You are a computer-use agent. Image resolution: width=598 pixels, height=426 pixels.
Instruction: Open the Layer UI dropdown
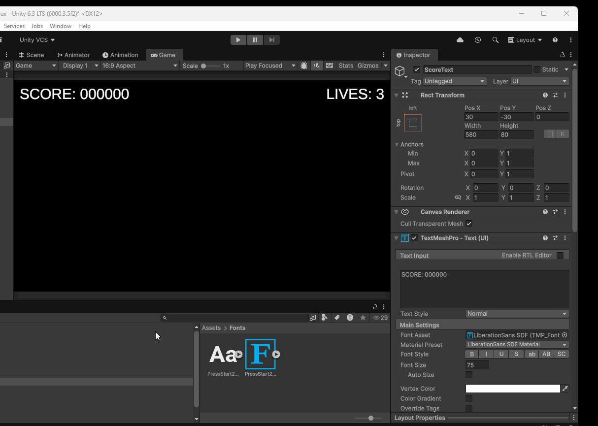(539, 81)
